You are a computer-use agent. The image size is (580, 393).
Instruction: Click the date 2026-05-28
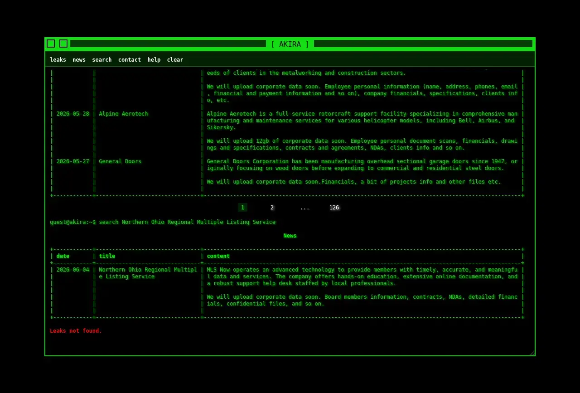(x=73, y=114)
